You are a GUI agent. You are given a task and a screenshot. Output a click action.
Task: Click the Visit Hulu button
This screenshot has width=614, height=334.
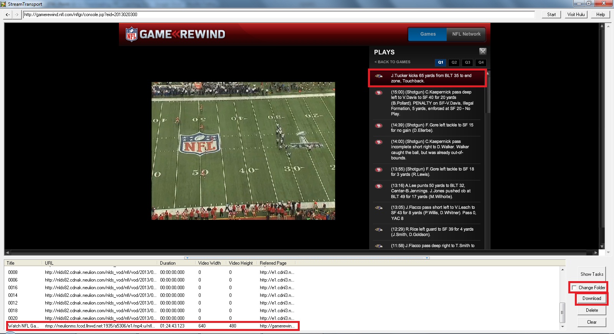pos(576,15)
